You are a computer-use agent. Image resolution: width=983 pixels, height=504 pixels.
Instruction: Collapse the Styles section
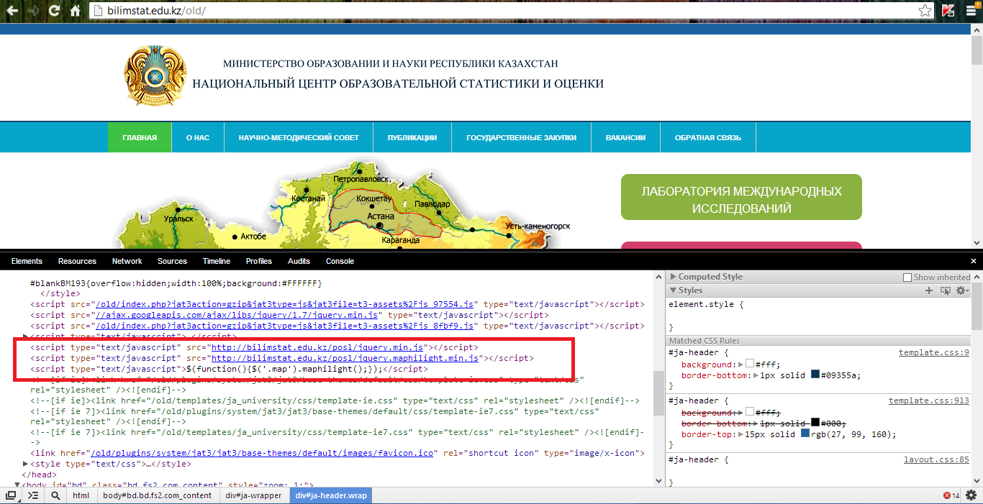point(674,290)
